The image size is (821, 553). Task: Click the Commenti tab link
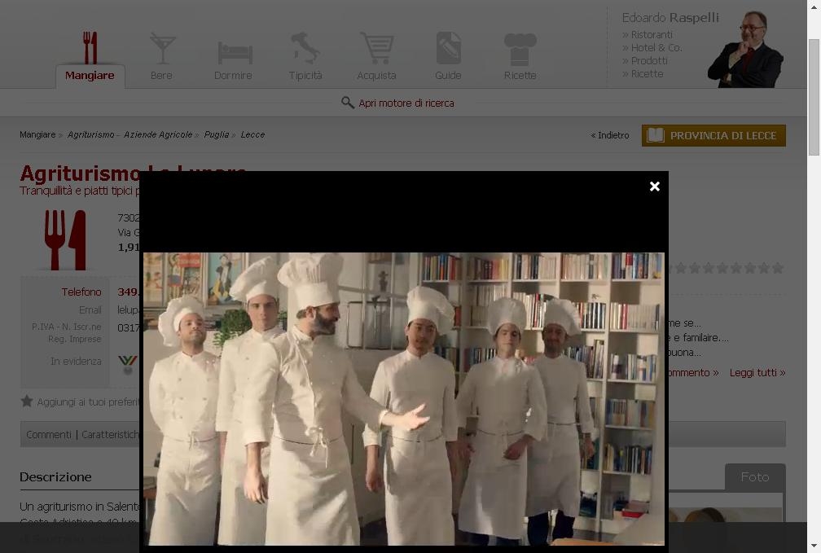49,435
